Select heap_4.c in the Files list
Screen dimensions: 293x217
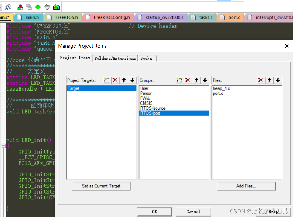222,88
